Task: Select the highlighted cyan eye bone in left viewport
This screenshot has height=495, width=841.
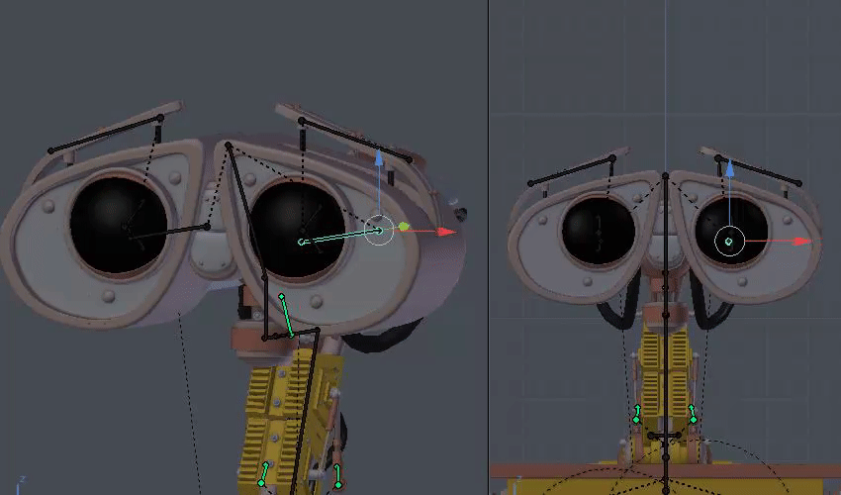Action: tap(340, 237)
